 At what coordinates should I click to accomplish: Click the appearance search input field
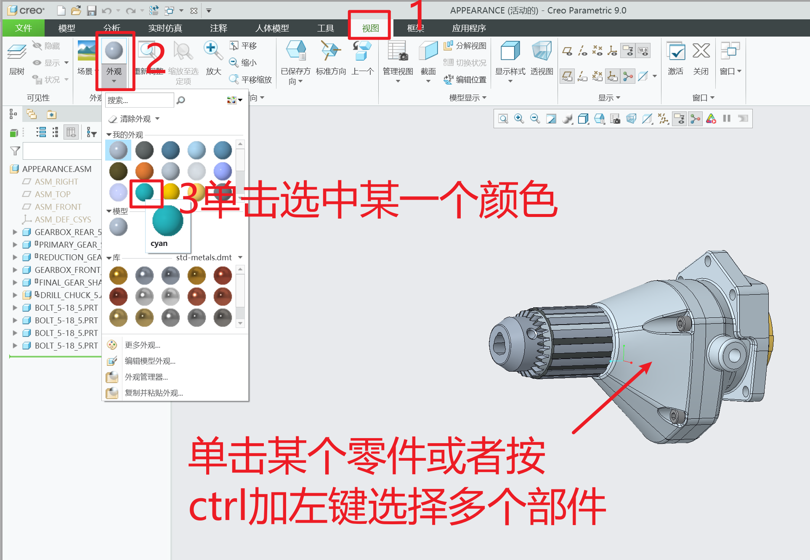(139, 100)
